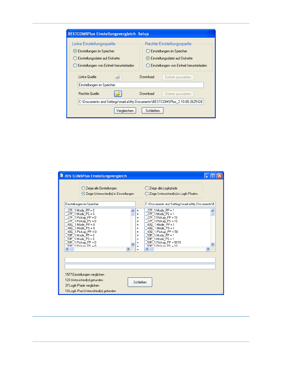Choose Zeige Unterschied(e) in Logik-Pfaden
Image resolution: width=282 pixels, height=365 pixels.
171,194
